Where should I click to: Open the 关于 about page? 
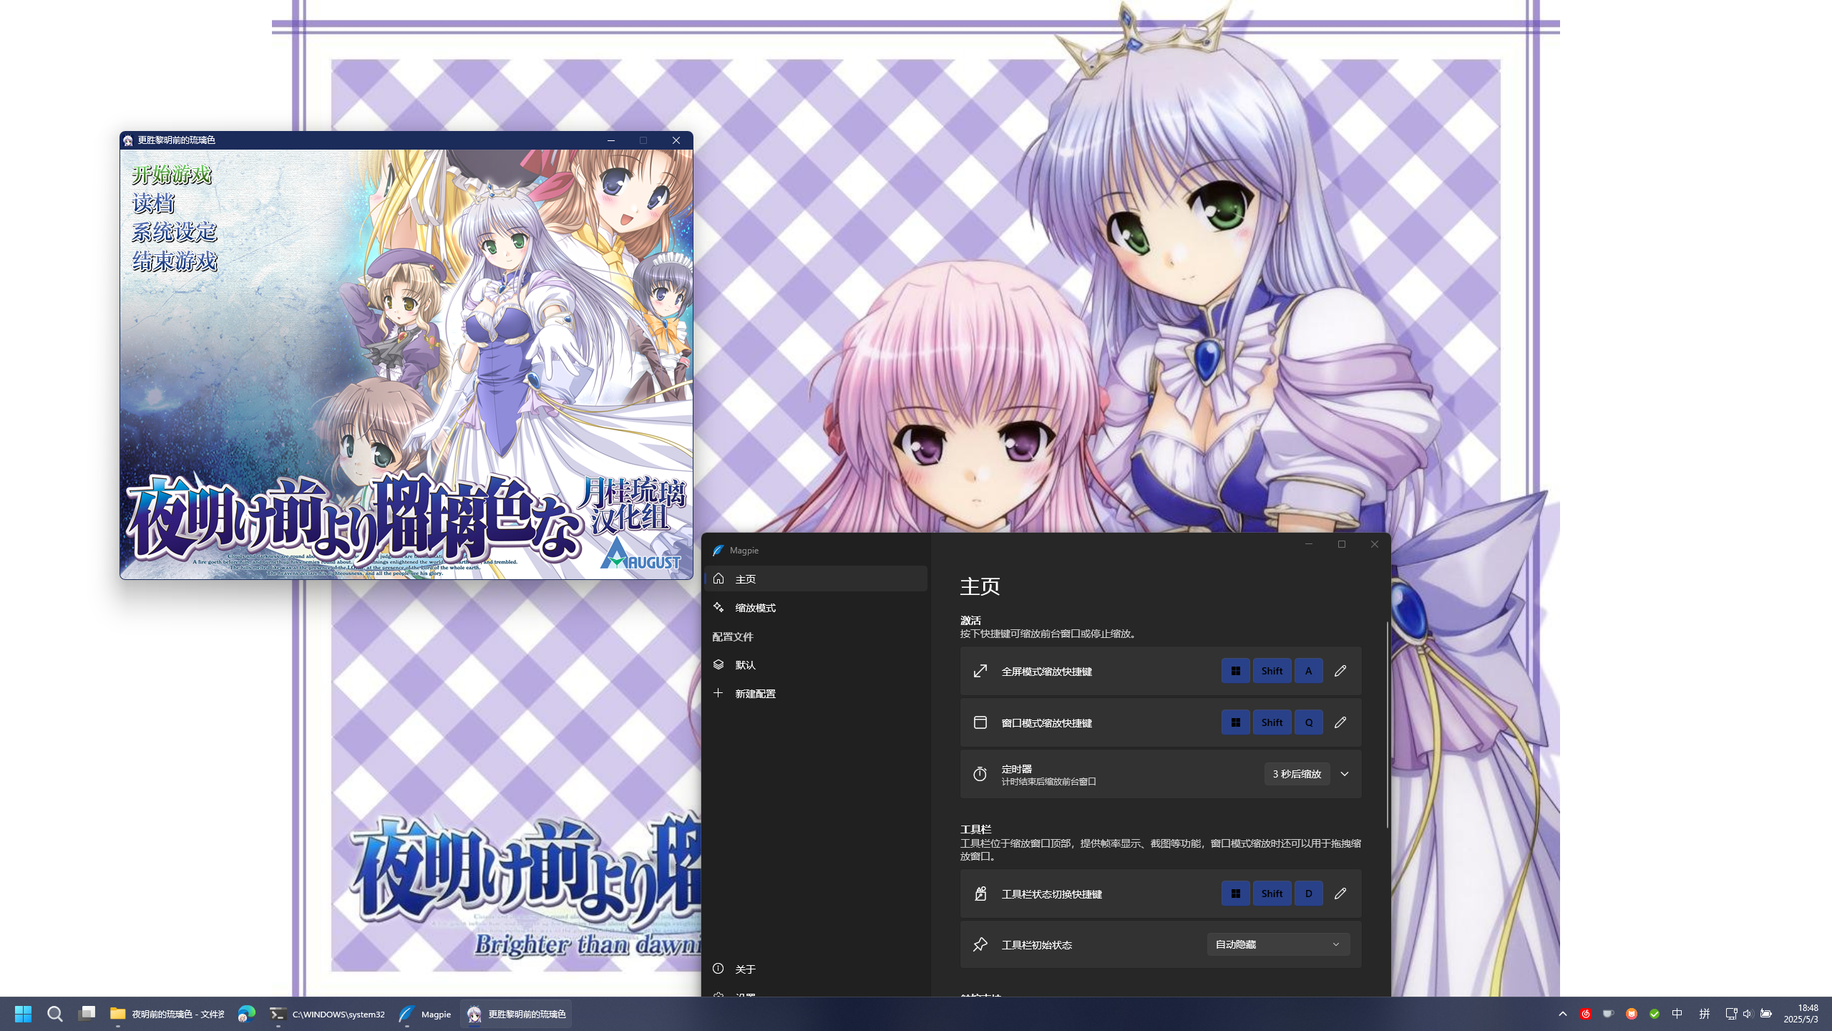click(745, 969)
